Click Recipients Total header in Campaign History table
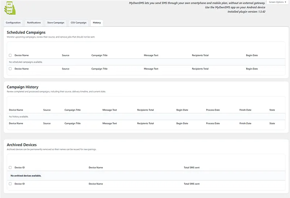The image size is (290, 198). coord(145,110)
